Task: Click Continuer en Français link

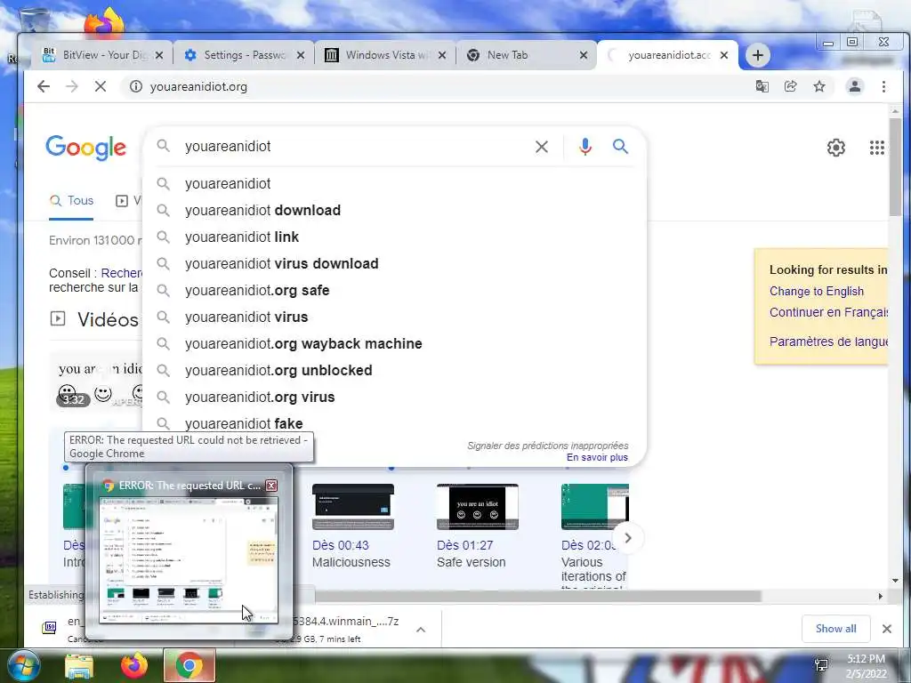Action: pos(828,312)
